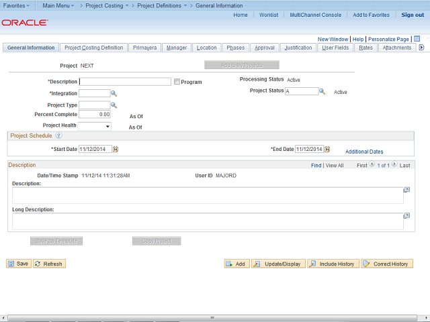Viewport: 430px width, 322px height.
Task: Open the Start Date calendar picker
Action: click(x=116, y=149)
